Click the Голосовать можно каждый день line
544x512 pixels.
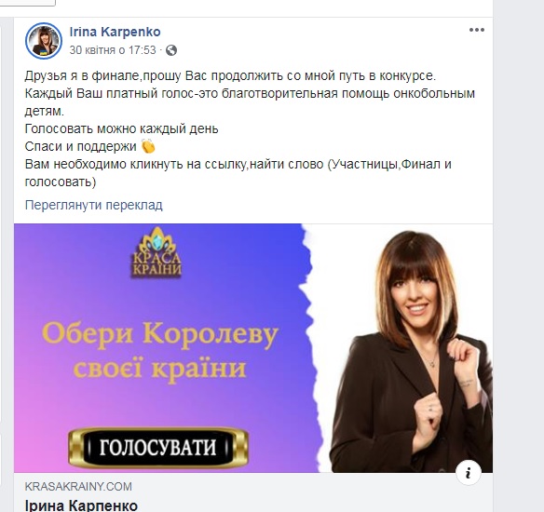tap(122, 128)
